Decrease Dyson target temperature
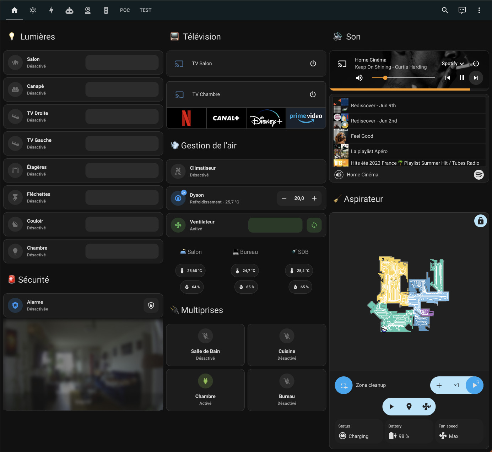The image size is (492, 452). coord(284,198)
